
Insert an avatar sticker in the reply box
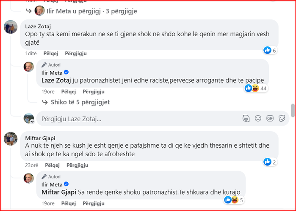coord(246,119)
